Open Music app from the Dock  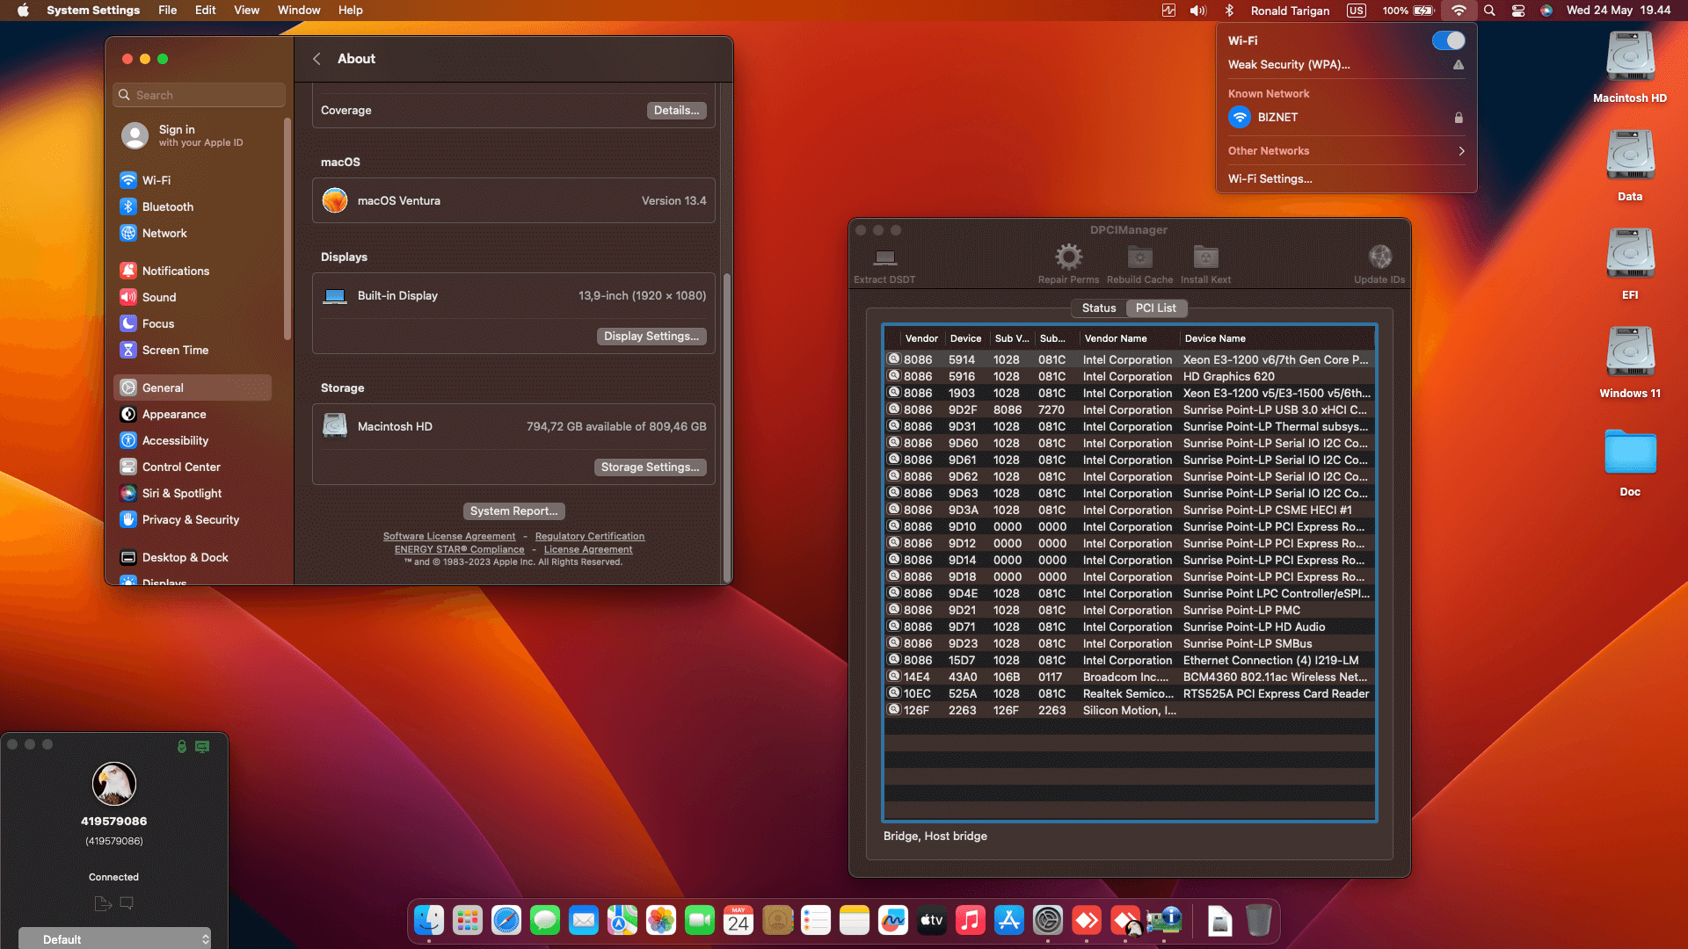click(971, 920)
